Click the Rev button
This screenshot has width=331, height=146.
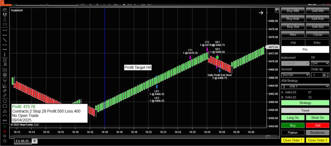click(x=293, y=34)
